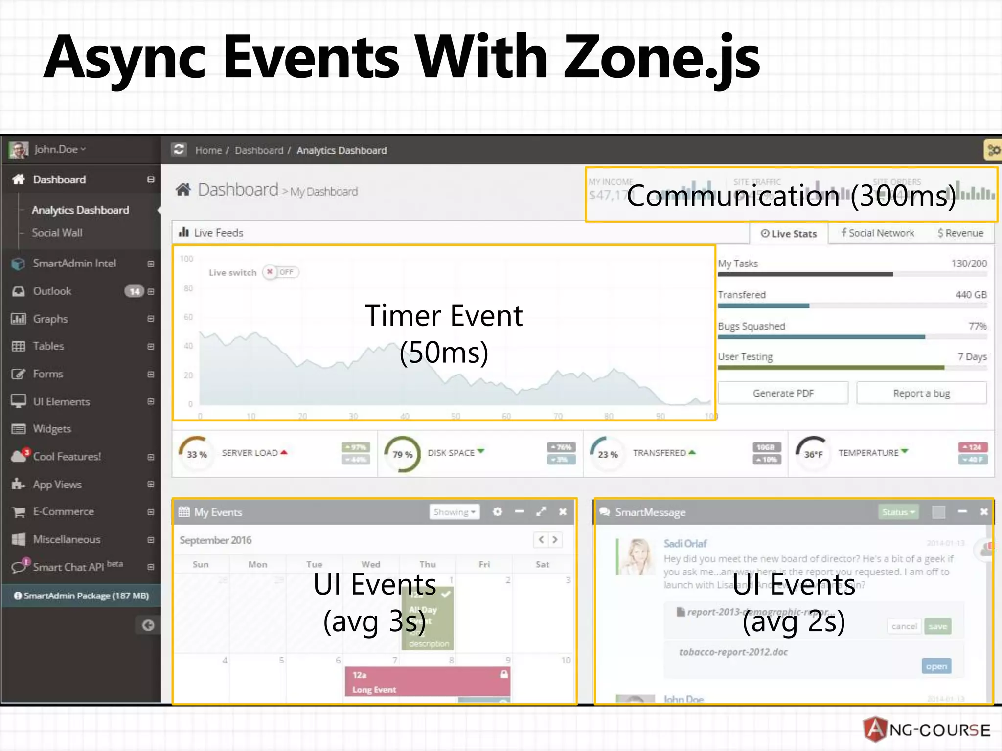1002x751 pixels.
Task: Click the My Events widget gear icon
Action: [498, 512]
